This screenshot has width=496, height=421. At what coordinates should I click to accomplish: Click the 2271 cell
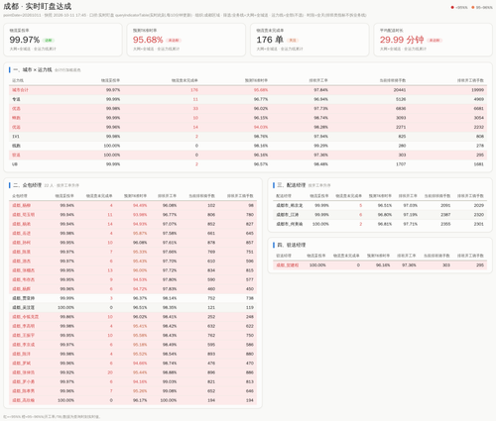click(x=401, y=127)
